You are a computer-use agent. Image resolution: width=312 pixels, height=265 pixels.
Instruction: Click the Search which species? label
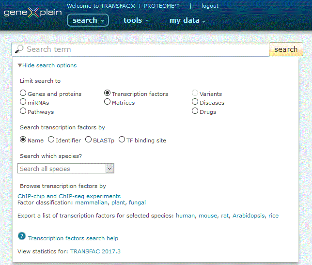click(51, 156)
